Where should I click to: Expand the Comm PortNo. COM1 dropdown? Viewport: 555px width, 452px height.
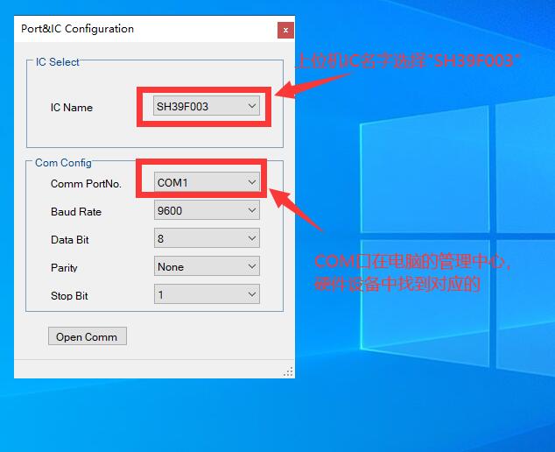pyautogui.click(x=207, y=182)
